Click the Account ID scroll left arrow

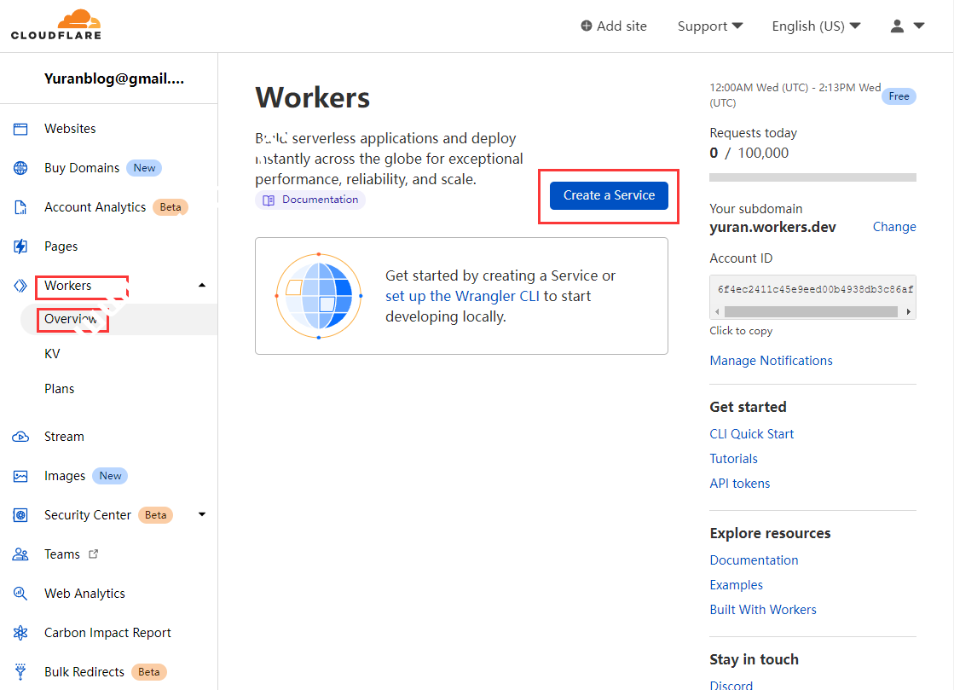coord(717,311)
